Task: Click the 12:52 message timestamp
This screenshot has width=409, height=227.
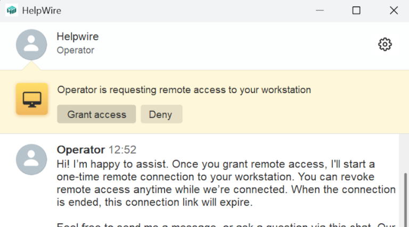Action: (122, 150)
